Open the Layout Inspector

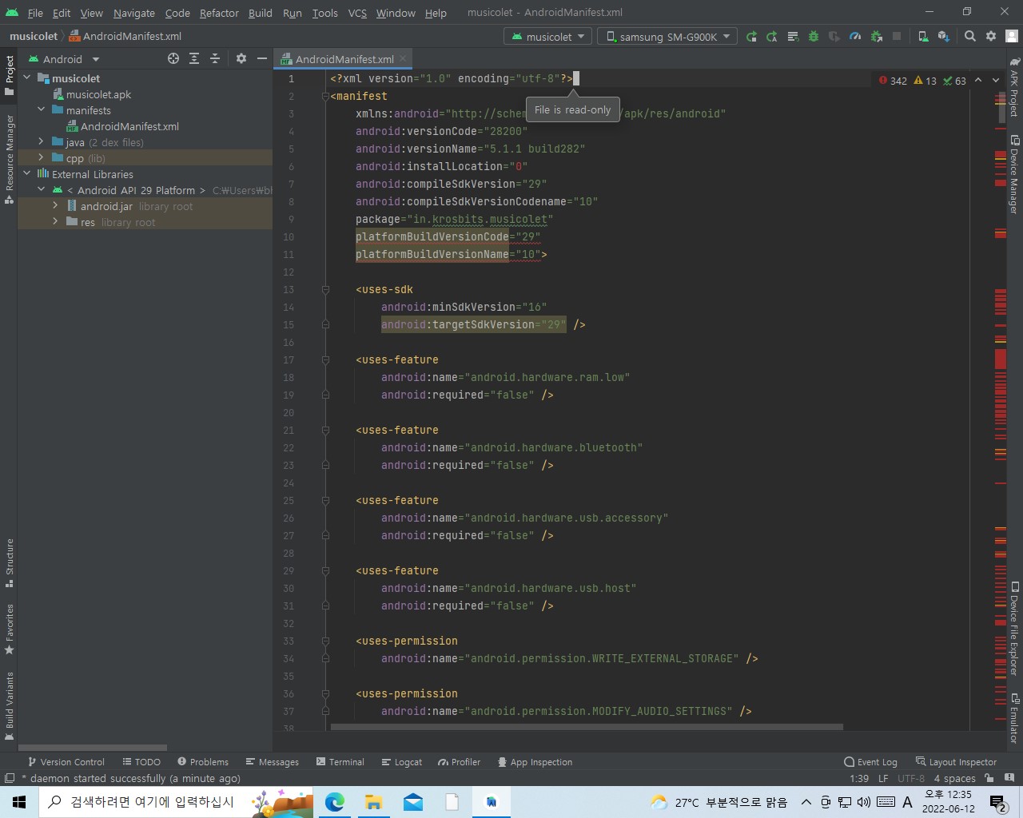pos(956,762)
